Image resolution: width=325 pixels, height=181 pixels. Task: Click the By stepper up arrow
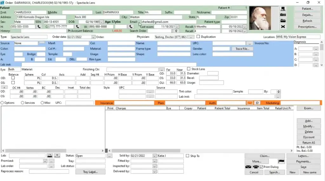[x=279, y=91]
